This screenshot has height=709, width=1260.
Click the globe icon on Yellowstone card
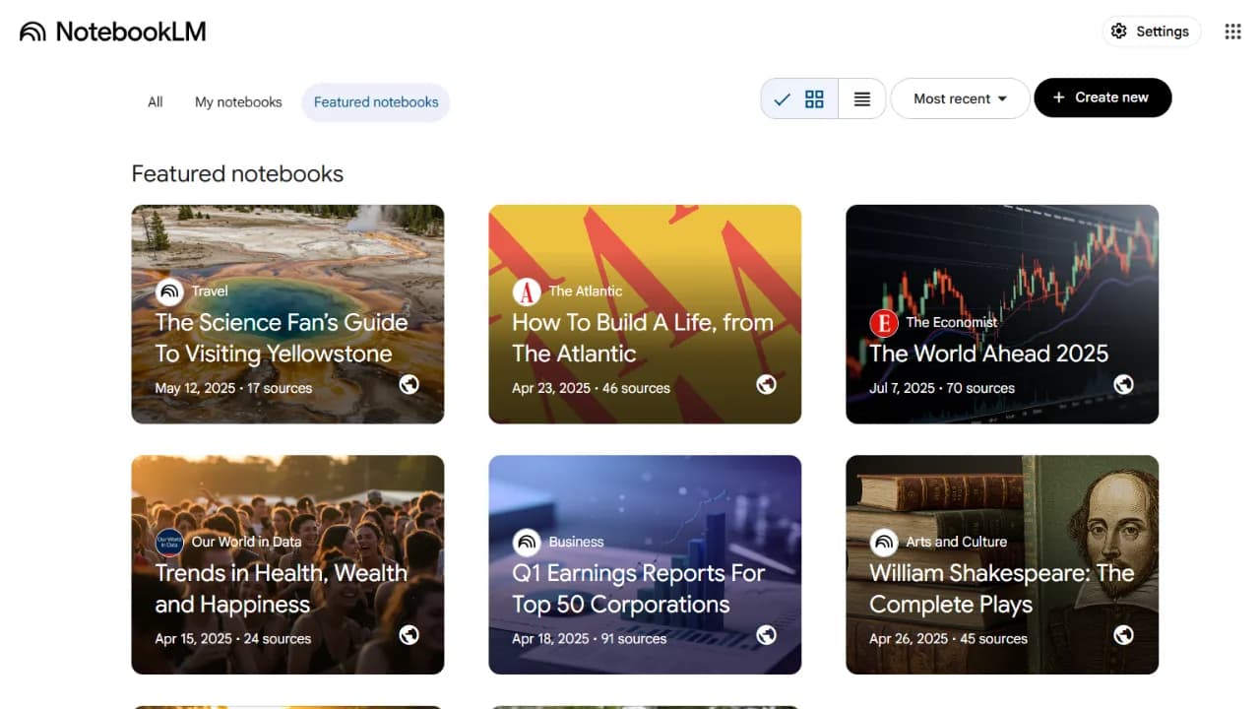click(x=409, y=384)
